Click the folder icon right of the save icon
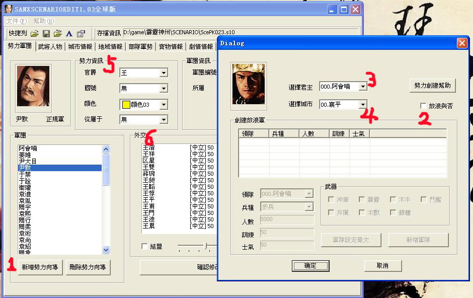 [58, 33]
